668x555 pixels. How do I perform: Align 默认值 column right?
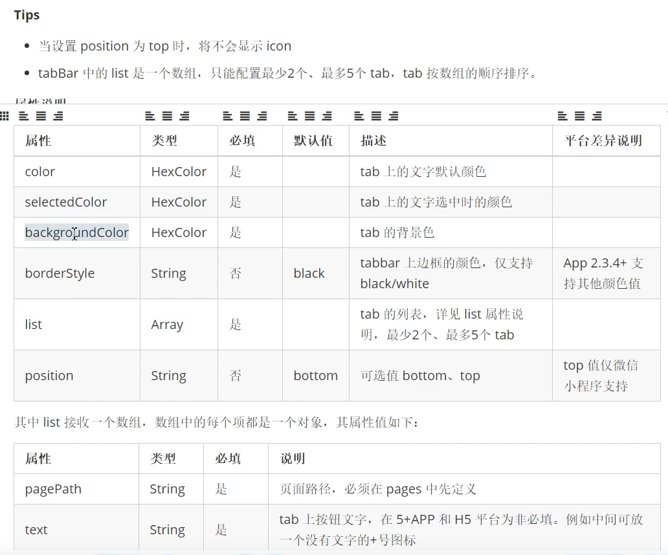[x=327, y=116]
